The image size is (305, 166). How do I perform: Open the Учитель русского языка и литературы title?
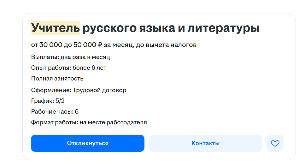(x=145, y=28)
